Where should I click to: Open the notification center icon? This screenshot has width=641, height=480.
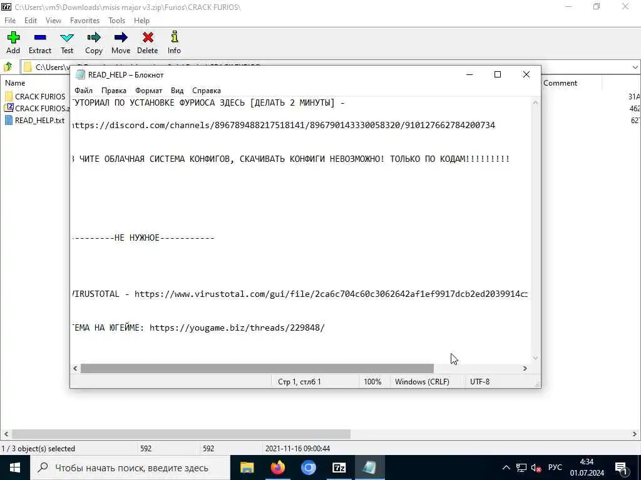coord(621,467)
